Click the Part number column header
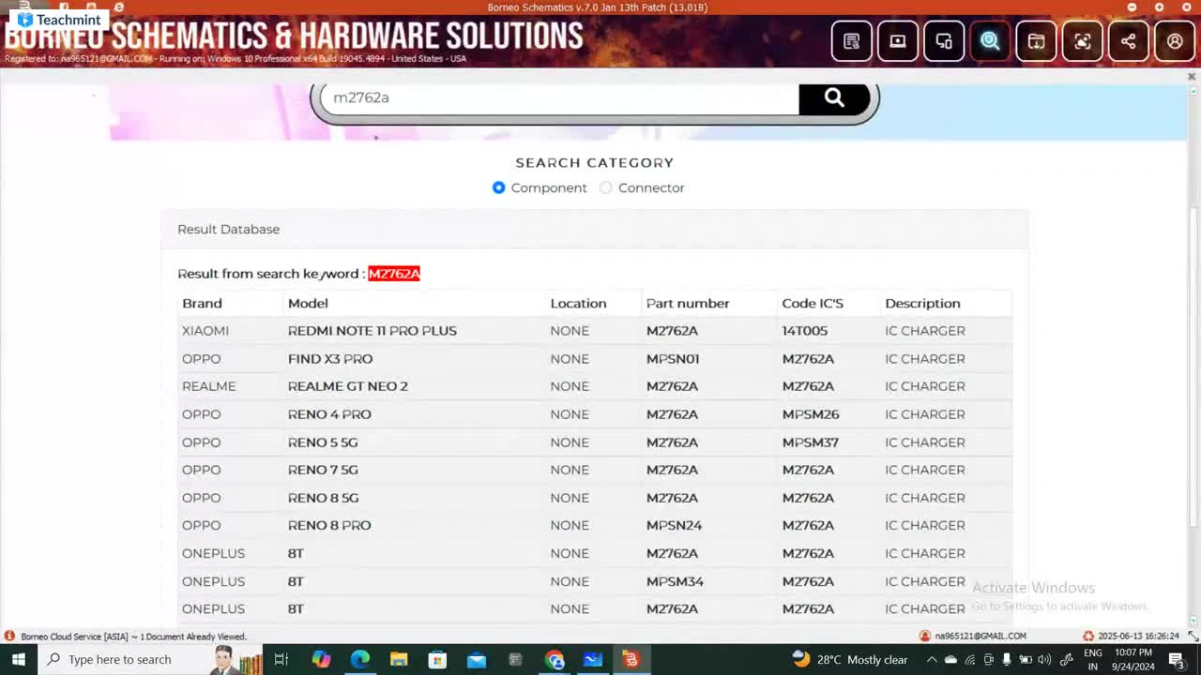This screenshot has width=1201, height=675. [688, 303]
